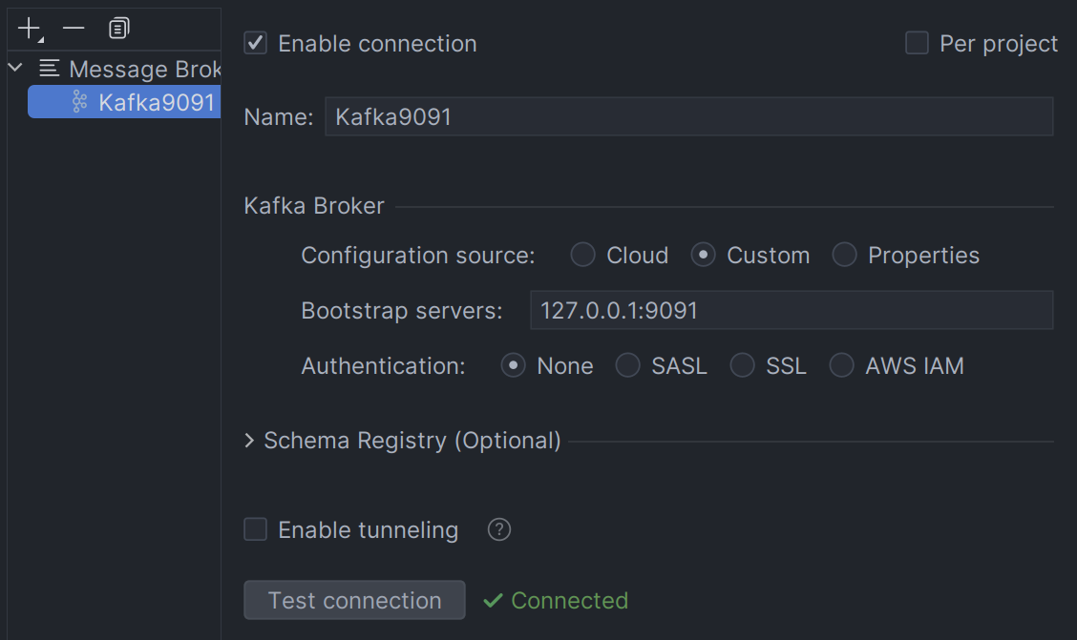This screenshot has width=1077, height=640.
Task: Click the tunneling help question mark icon
Action: [498, 529]
